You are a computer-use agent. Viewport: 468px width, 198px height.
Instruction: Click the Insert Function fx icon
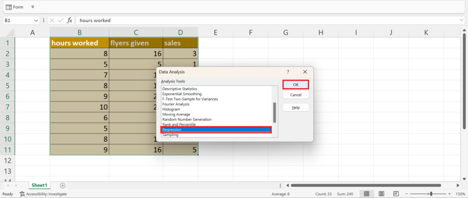point(69,20)
